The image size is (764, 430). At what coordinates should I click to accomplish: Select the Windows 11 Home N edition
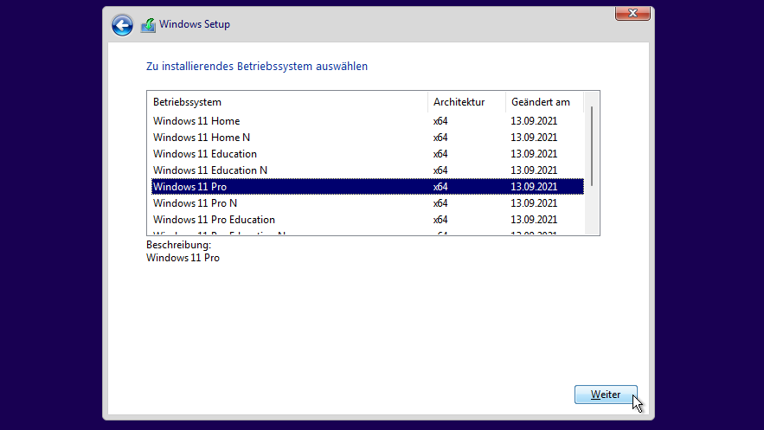[202, 138]
